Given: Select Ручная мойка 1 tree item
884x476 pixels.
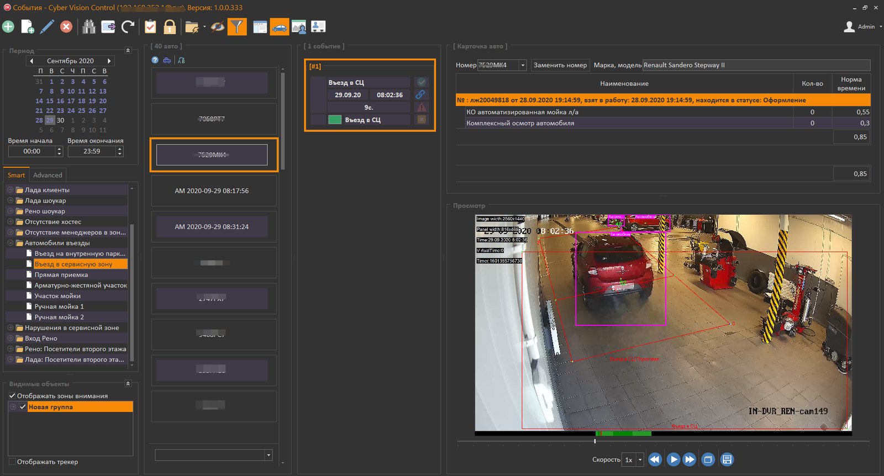Looking at the screenshot, I should coord(59,306).
